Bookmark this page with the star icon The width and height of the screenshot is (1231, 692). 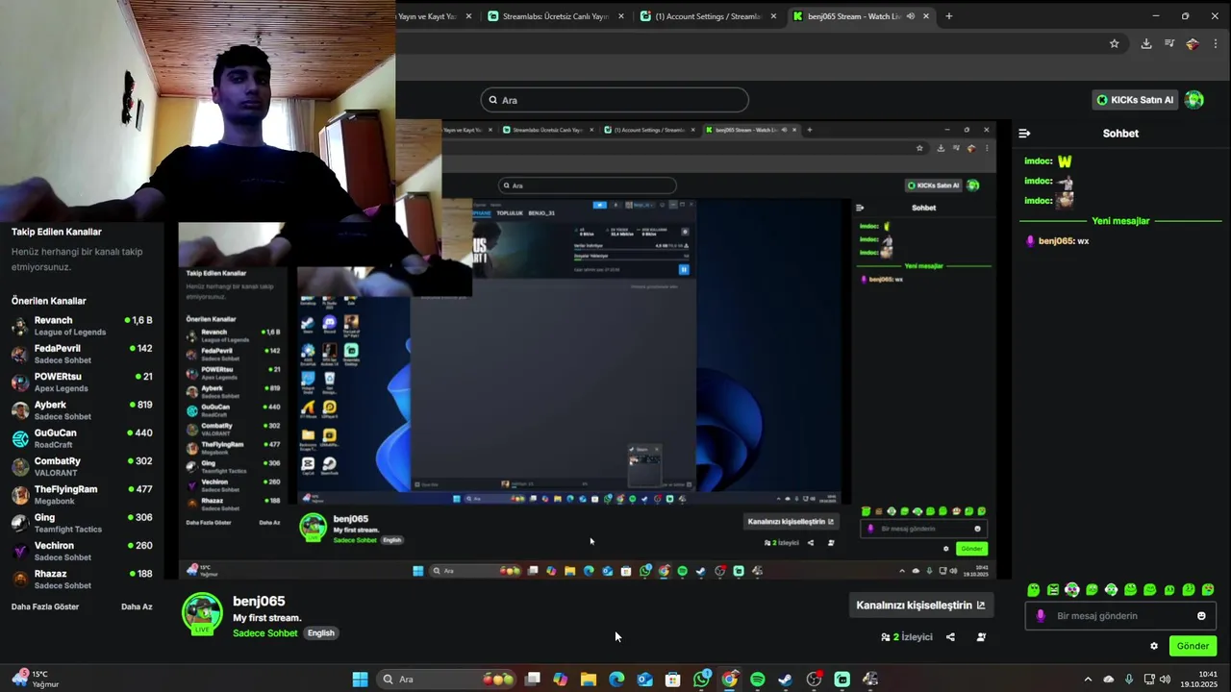[1114, 43]
